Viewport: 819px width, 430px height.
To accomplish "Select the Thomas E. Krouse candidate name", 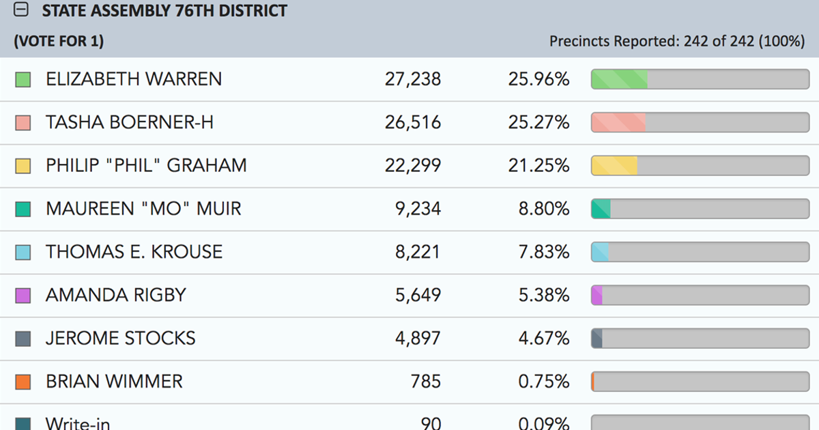I will (134, 252).
